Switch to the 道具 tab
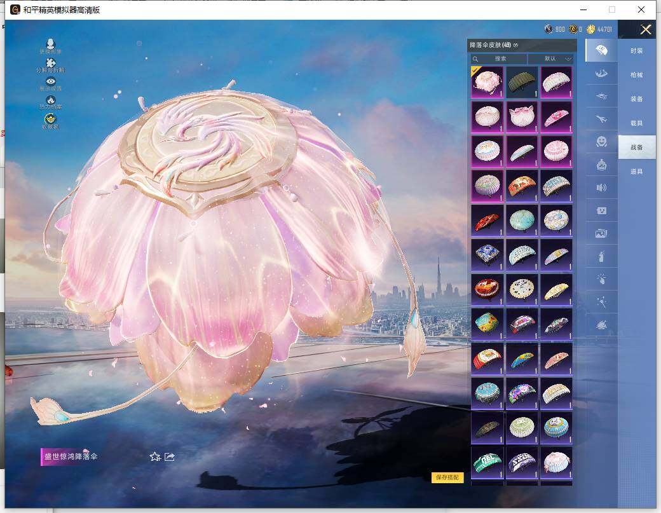 [x=637, y=171]
